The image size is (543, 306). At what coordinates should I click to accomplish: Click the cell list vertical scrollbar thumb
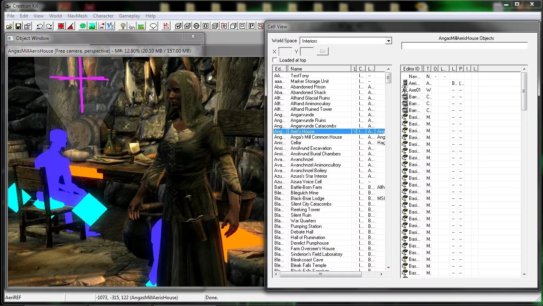click(x=388, y=78)
